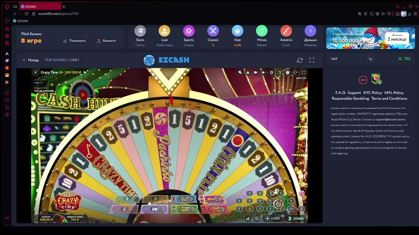Toggle the video camera setting
419x235 pixels.
tap(256, 72)
